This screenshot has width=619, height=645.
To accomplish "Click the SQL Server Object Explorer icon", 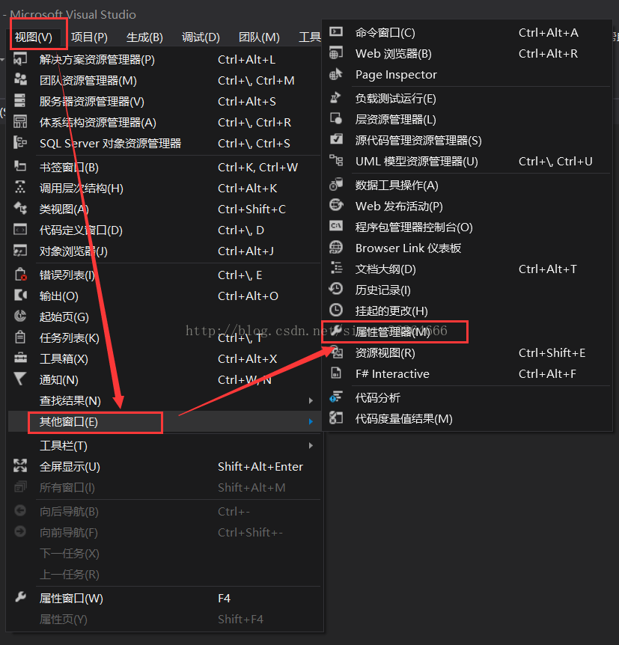I will coord(20,143).
